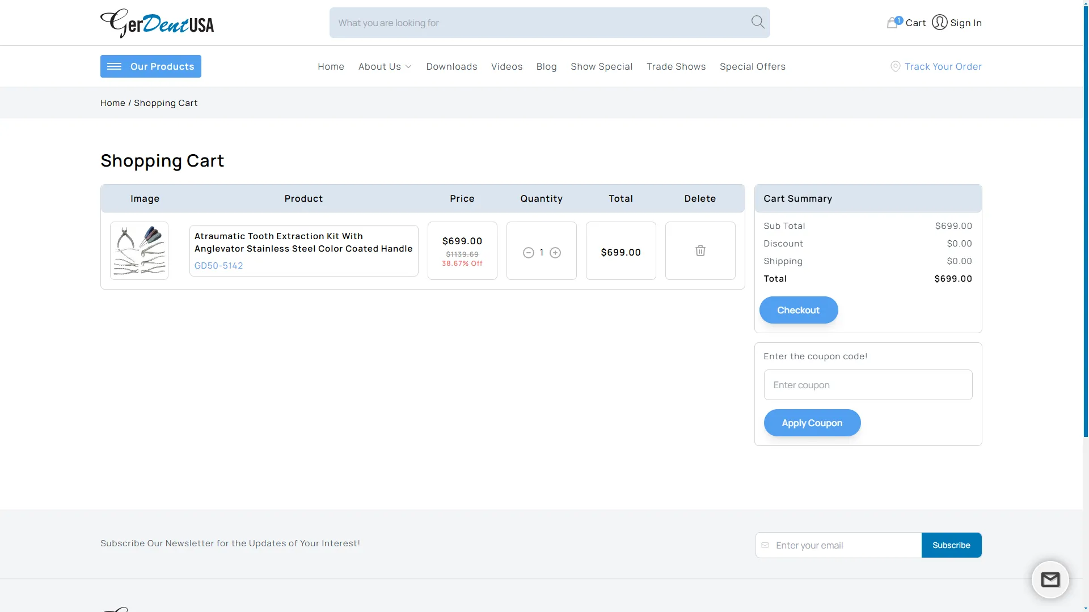Open the Our Products menu button
The width and height of the screenshot is (1089, 612).
pos(151,66)
